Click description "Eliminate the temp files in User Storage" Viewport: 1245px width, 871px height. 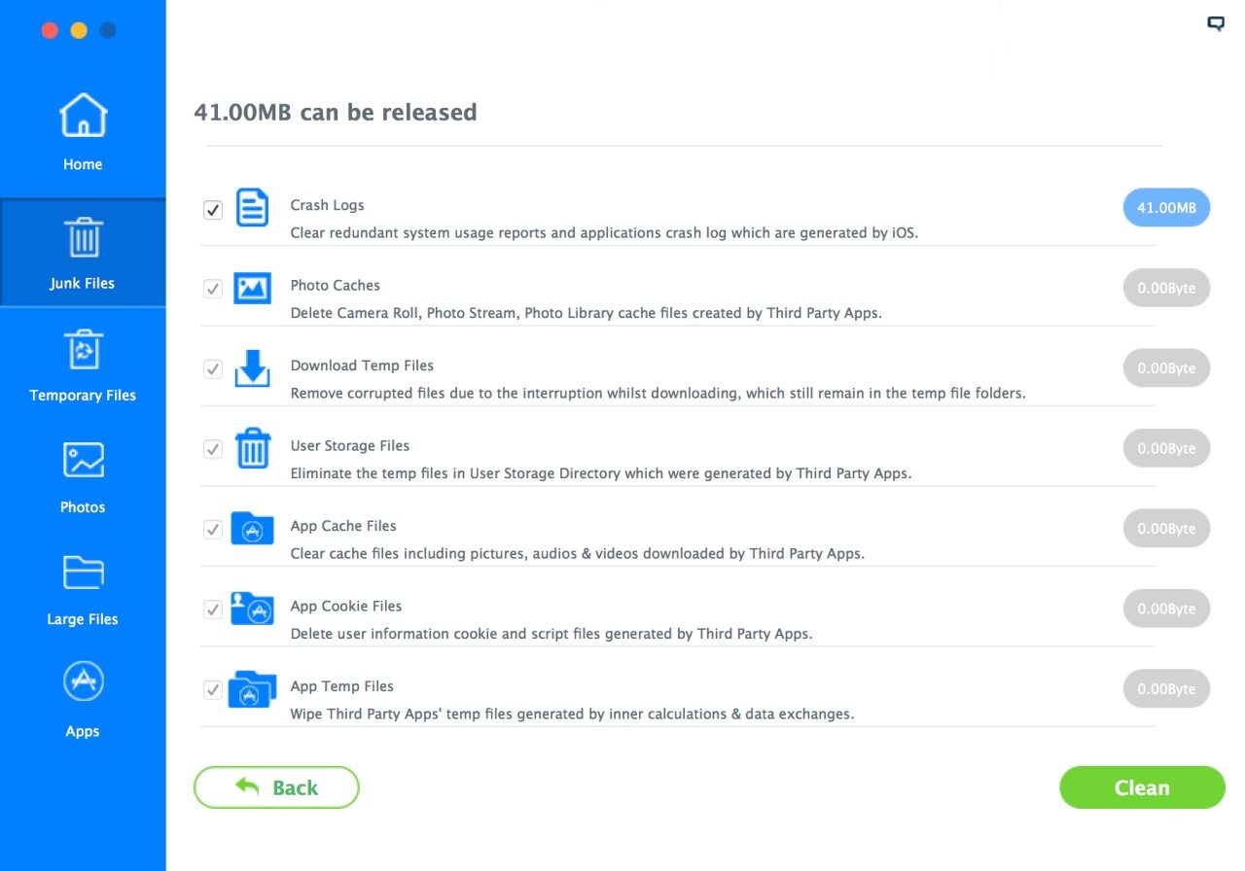[x=601, y=473]
